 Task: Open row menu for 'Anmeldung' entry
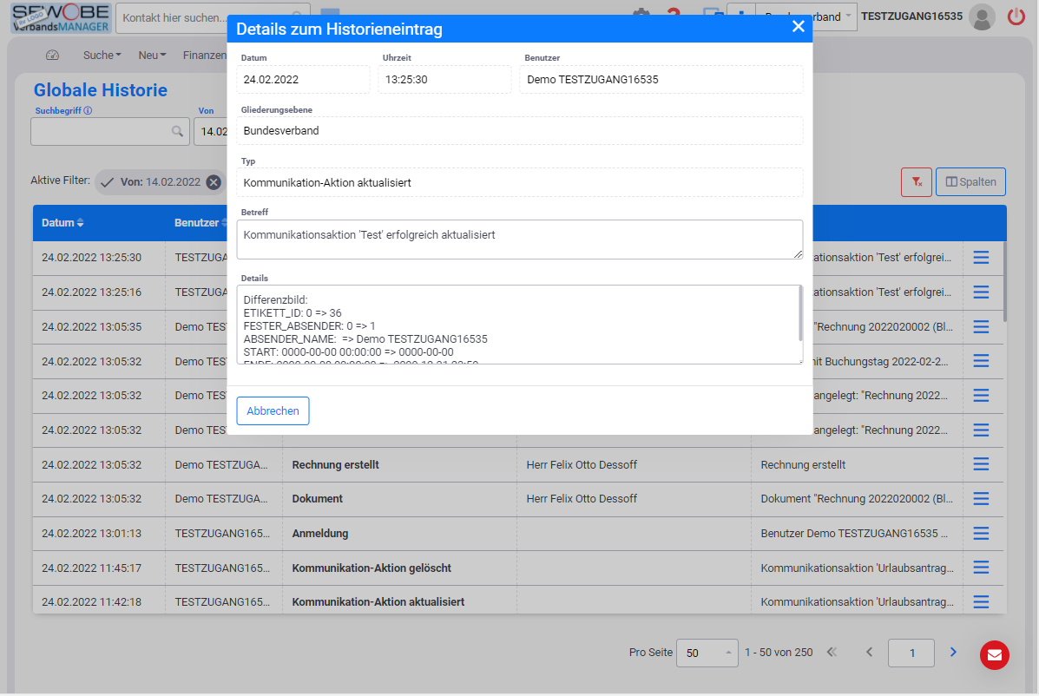point(981,533)
